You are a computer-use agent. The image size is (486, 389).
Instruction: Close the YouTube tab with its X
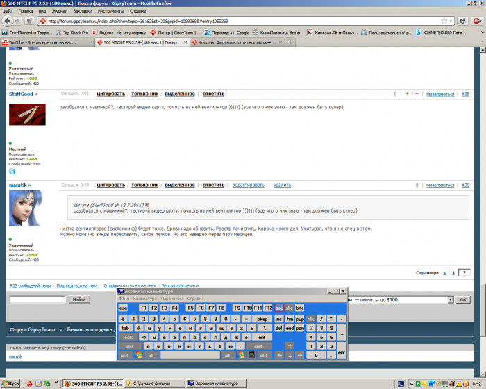91,42
